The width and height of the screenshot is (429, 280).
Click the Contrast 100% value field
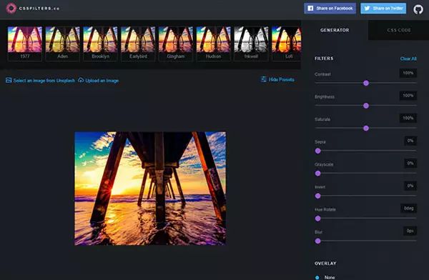coord(408,73)
